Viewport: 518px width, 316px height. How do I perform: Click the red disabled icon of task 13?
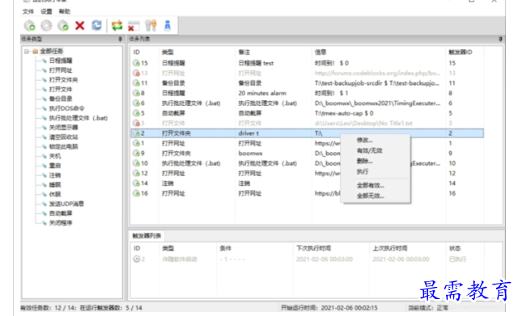tap(136, 73)
